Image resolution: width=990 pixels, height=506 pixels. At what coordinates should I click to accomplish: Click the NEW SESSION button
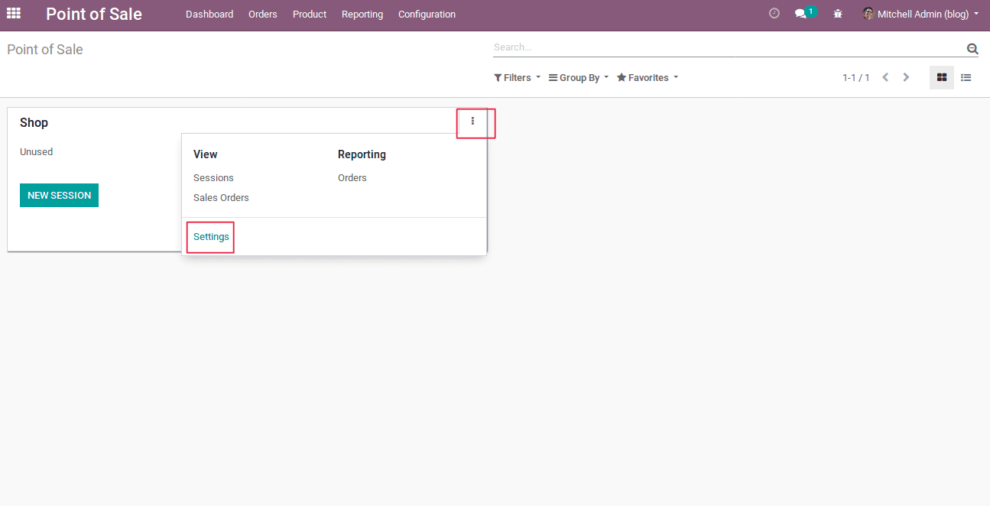(59, 195)
